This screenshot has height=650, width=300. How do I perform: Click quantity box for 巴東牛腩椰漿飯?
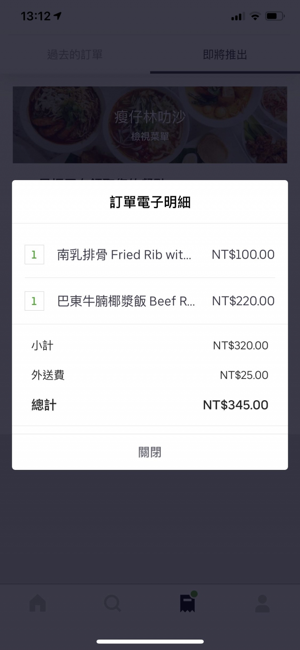click(x=34, y=301)
